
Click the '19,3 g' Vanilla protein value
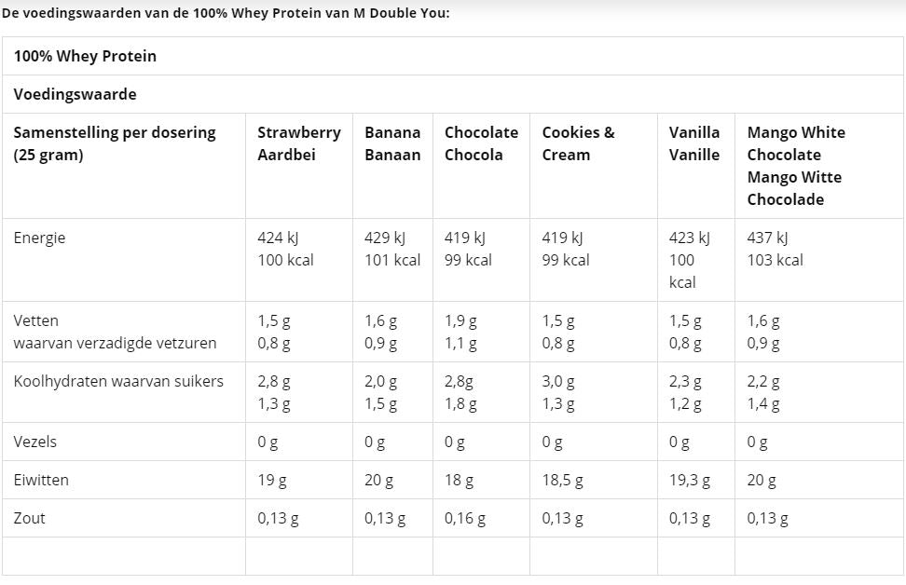click(689, 481)
